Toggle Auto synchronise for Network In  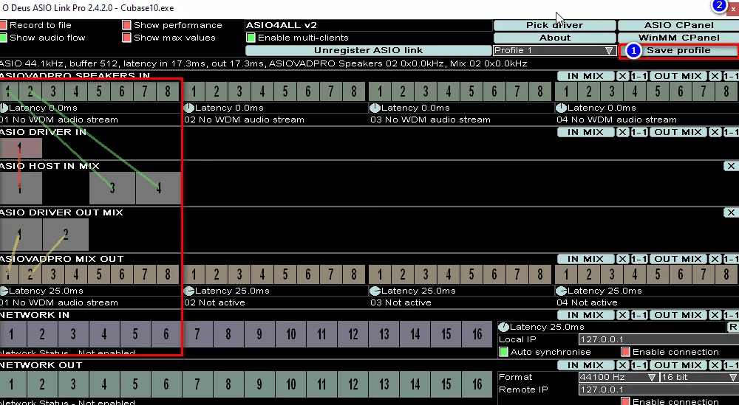pyautogui.click(x=503, y=352)
